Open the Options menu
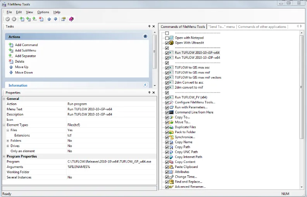Viewport: 307px width, 197px height. pyautogui.click(x=43, y=12)
